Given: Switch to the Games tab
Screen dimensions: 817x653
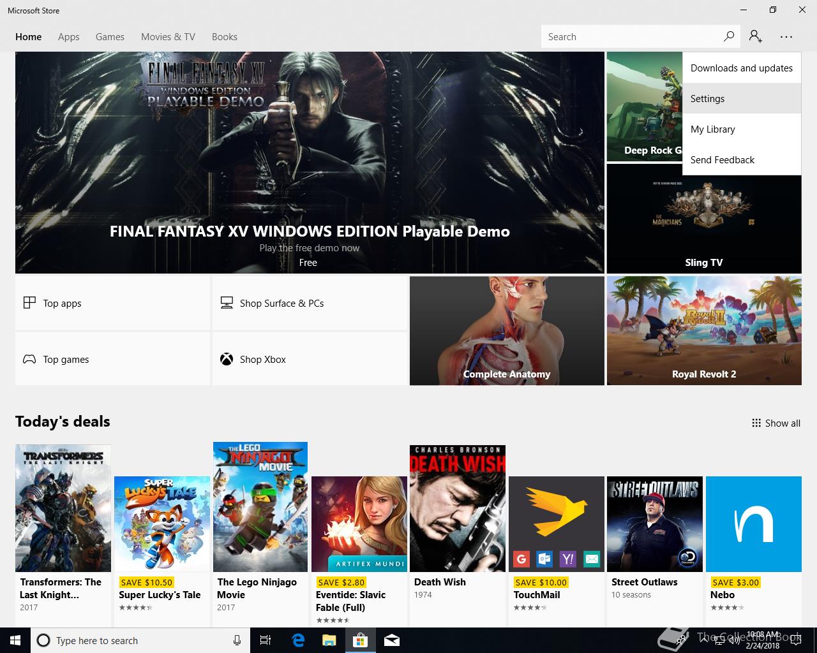Looking at the screenshot, I should (110, 37).
